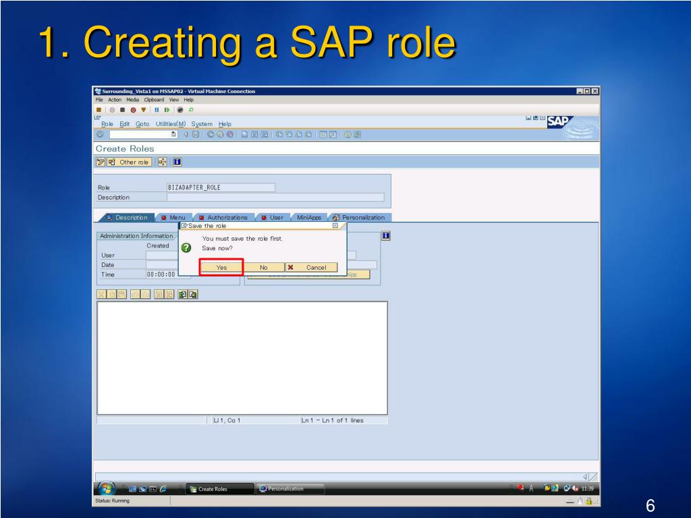Click the info icon right of dialog
The width and height of the screenshot is (691, 518).
pyautogui.click(x=385, y=235)
